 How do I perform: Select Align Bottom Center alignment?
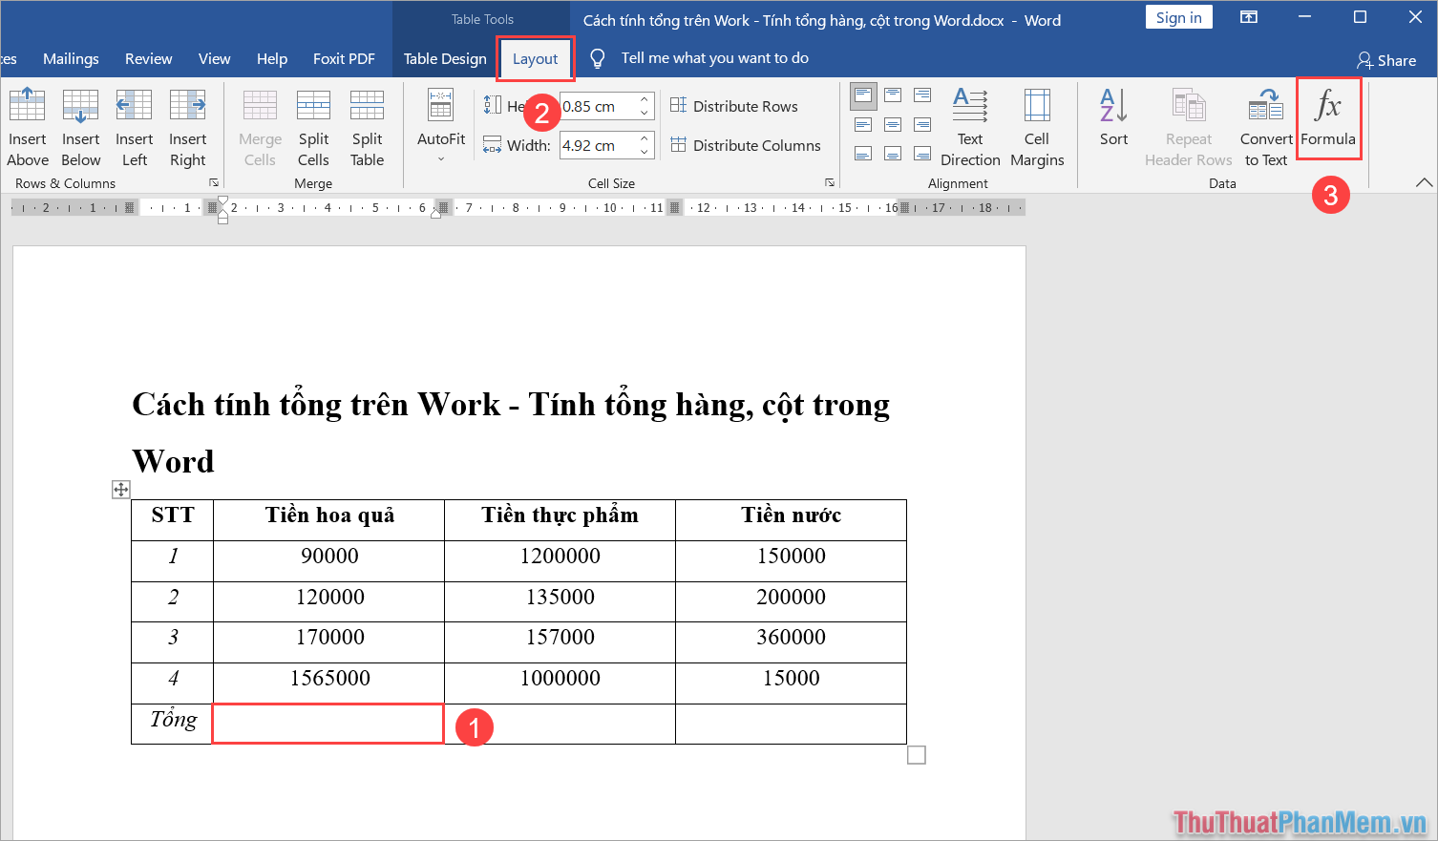pos(893,154)
